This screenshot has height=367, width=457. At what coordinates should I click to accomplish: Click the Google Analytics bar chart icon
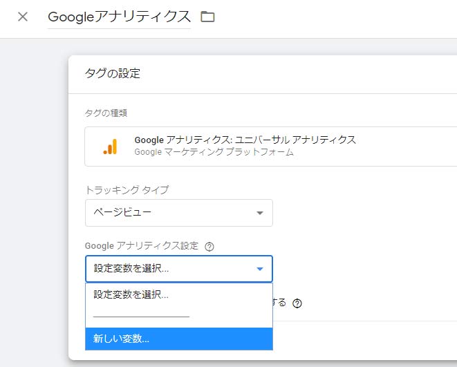pyautogui.click(x=110, y=147)
